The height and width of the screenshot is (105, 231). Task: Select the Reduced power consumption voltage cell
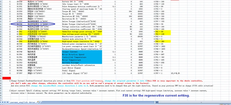[x=82, y=44]
